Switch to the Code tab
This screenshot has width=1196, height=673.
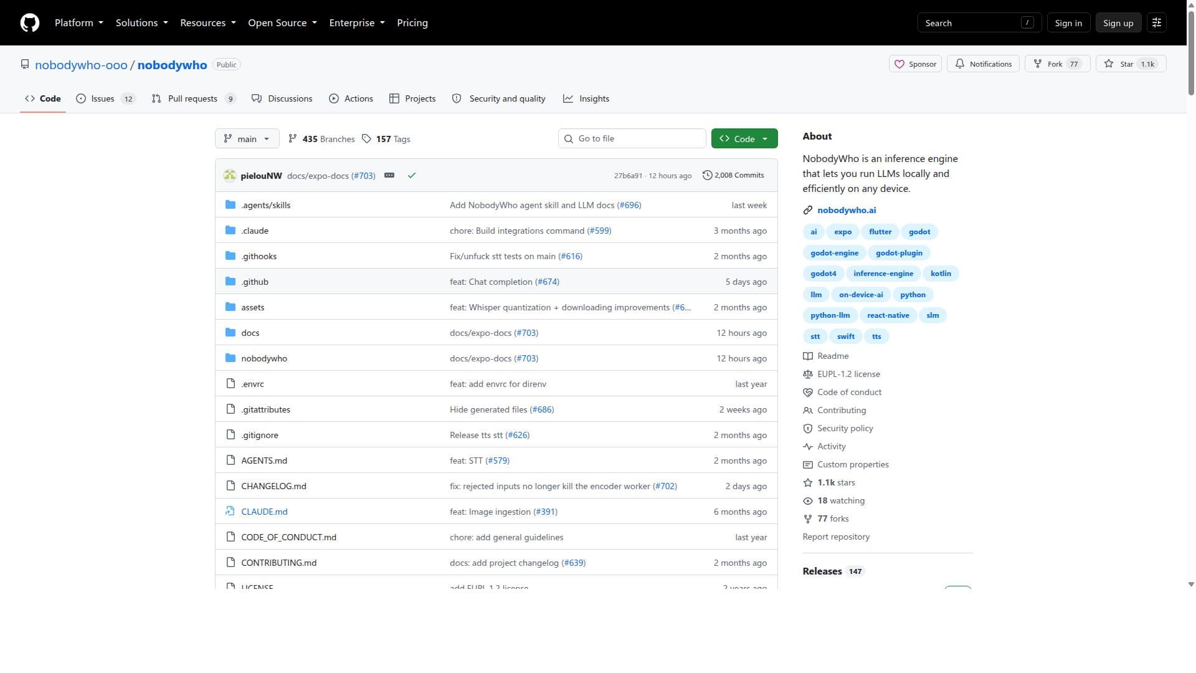43,98
